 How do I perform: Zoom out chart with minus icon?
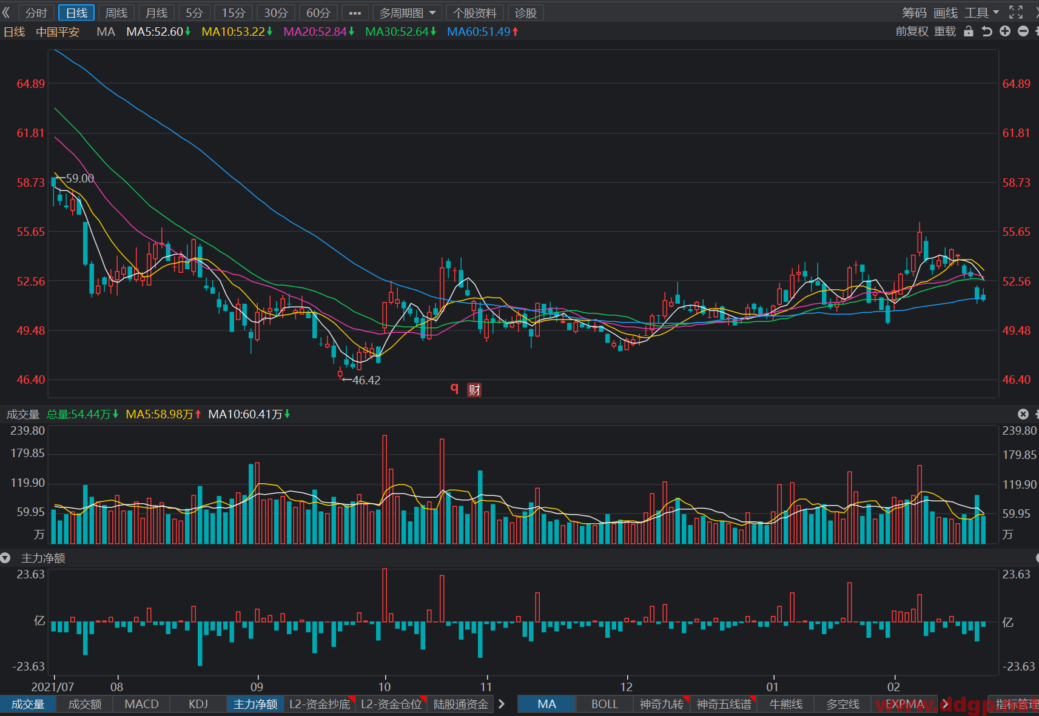[x=1023, y=32]
